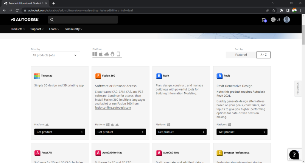The width and height of the screenshot is (305, 163).
Task: Click the Autodesk search input field
Action: click(x=83, y=20)
